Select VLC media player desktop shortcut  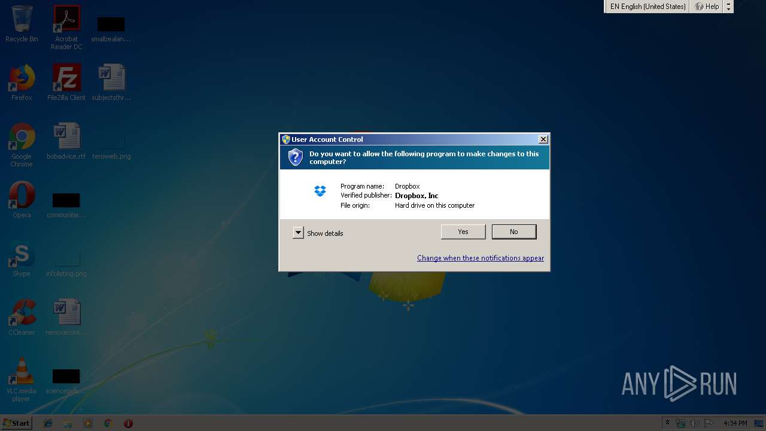point(22,380)
